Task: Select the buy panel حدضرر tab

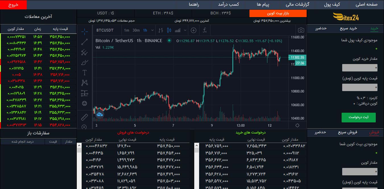Action: 321,28
